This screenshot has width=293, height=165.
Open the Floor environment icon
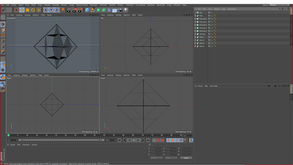click(114, 10)
